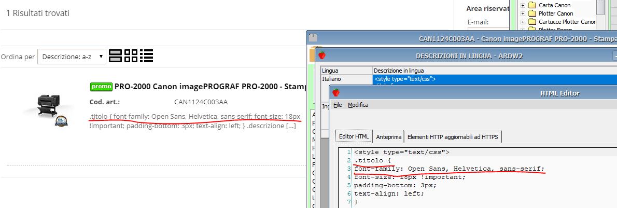This screenshot has width=617, height=208.
Task: Select the Cartucce Plotter Canon tree label
Action: [567, 22]
